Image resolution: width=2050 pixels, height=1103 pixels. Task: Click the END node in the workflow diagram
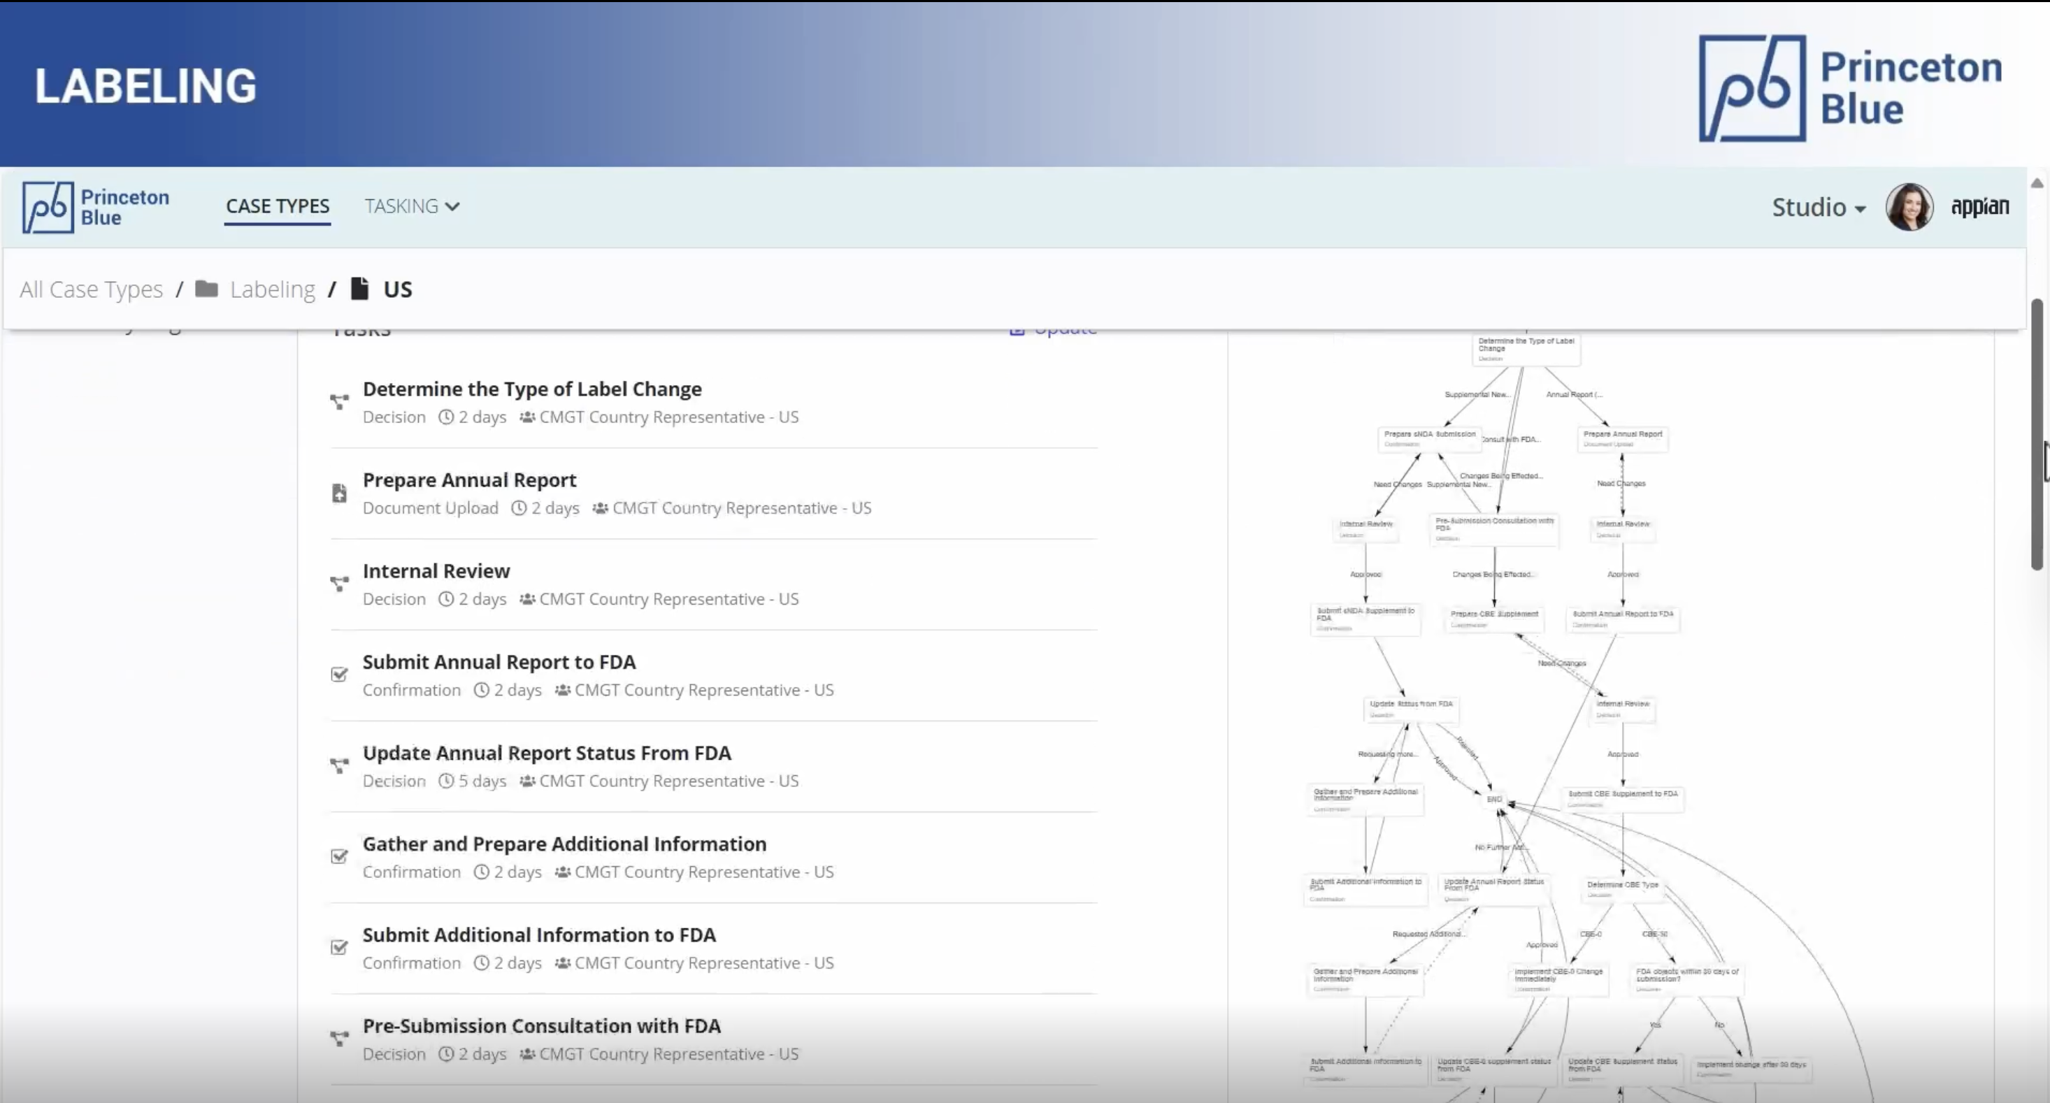click(1493, 799)
